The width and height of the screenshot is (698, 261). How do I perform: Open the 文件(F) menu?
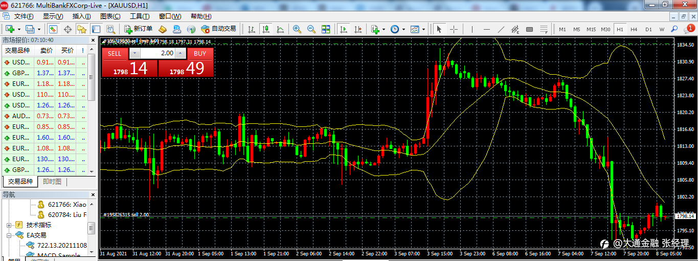(24, 16)
